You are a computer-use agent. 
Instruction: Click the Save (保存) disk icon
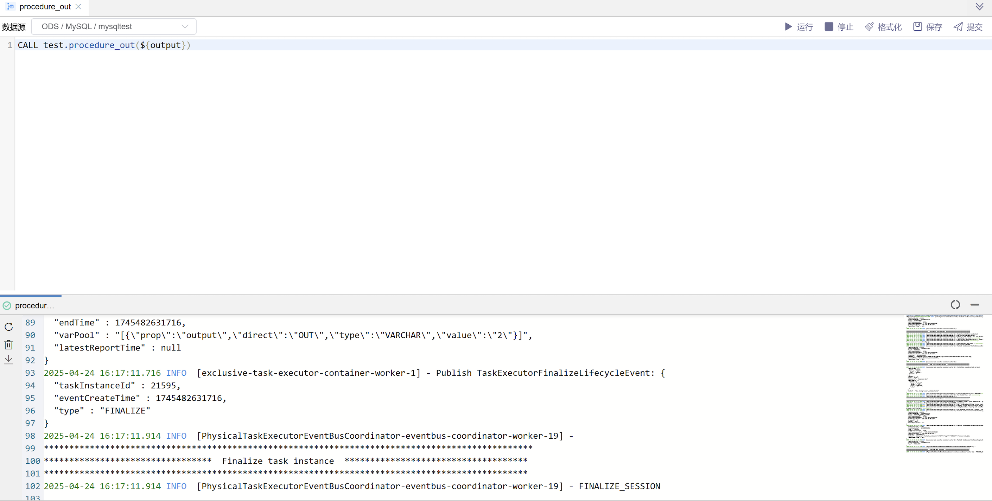click(917, 27)
